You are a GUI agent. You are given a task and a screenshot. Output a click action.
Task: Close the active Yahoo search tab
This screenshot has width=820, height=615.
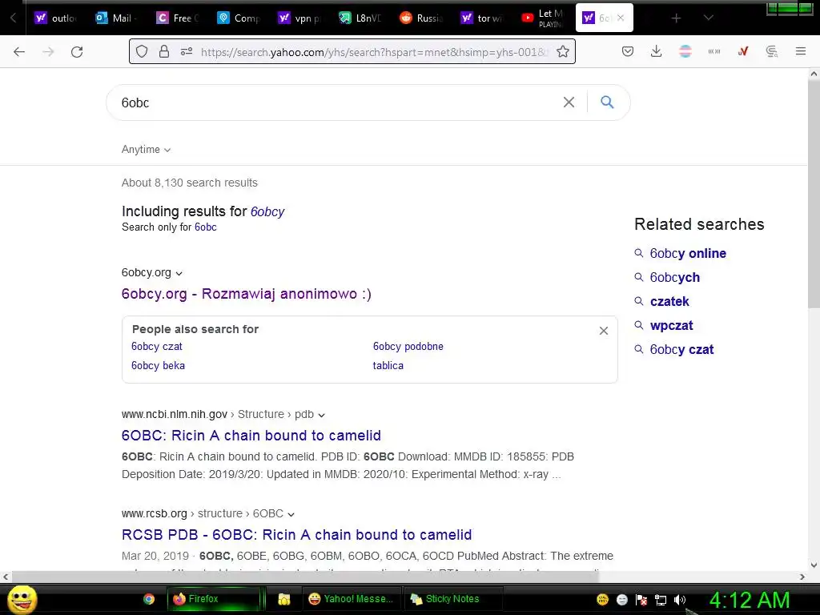621,18
